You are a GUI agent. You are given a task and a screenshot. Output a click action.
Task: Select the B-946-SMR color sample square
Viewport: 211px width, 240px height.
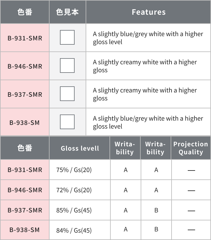pyautogui.click(x=67, y=66)
